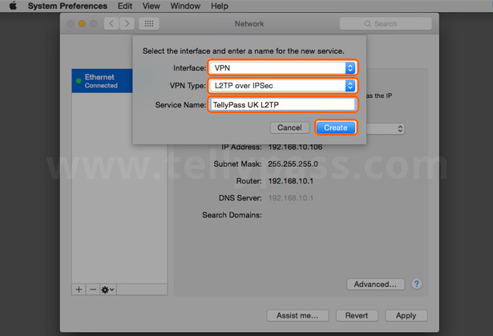The image size is (493, 336).
Task: Click Subnet Mask value 255.255.255.0
Action: coord(293,164)
